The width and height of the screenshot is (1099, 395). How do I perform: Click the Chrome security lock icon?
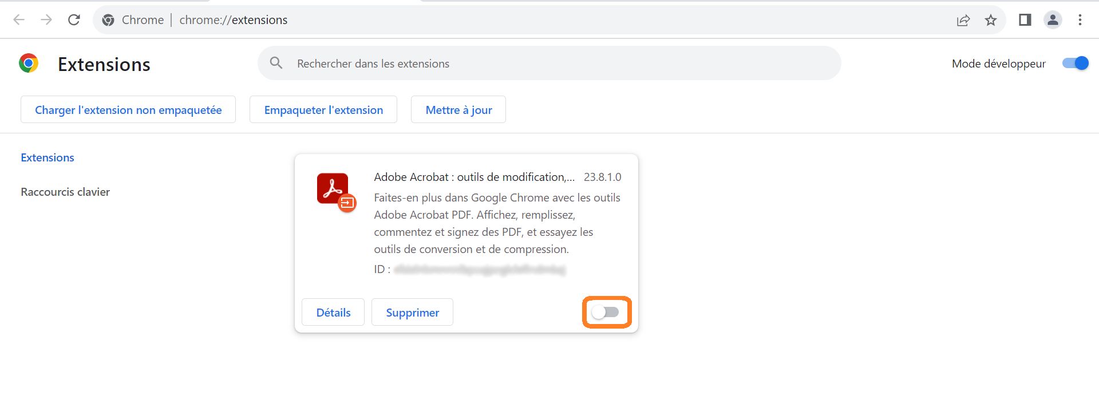click(x=108, y=20)
